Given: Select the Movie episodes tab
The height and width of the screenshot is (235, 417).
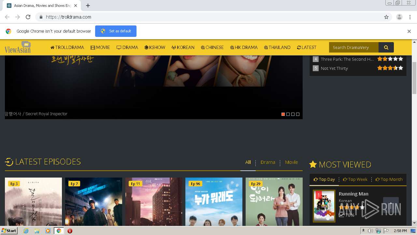Looking at the screenshot, I should [291, 162].
